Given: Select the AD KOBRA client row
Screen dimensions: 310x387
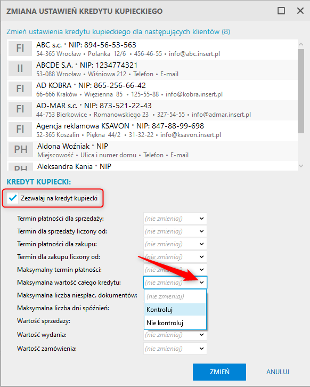Looking at the screenshot, I should point(152,90).
